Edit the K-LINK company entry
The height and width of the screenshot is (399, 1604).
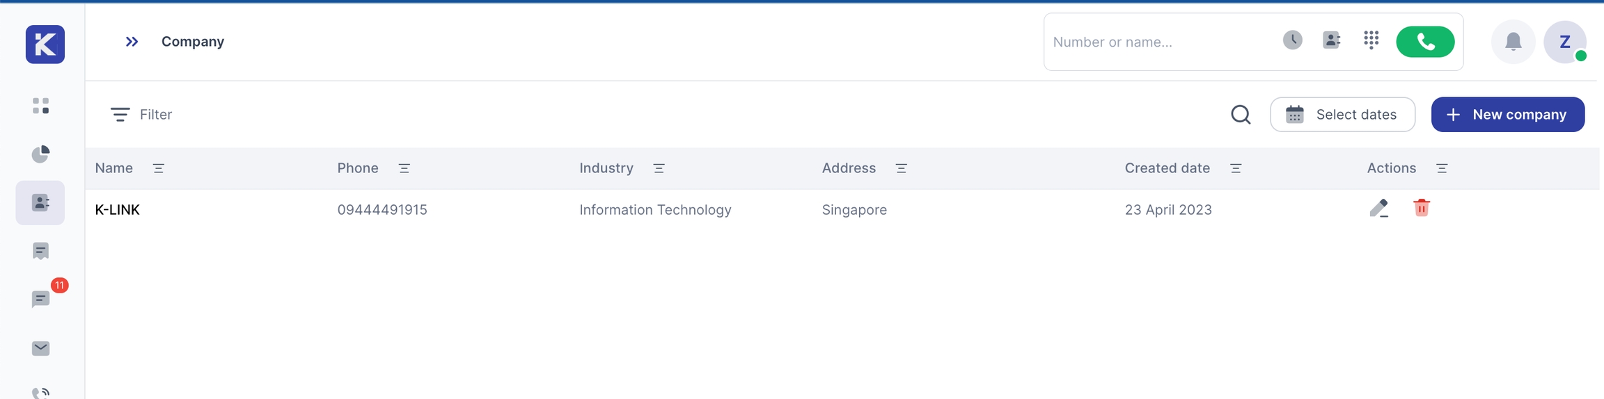[1378, 208]
